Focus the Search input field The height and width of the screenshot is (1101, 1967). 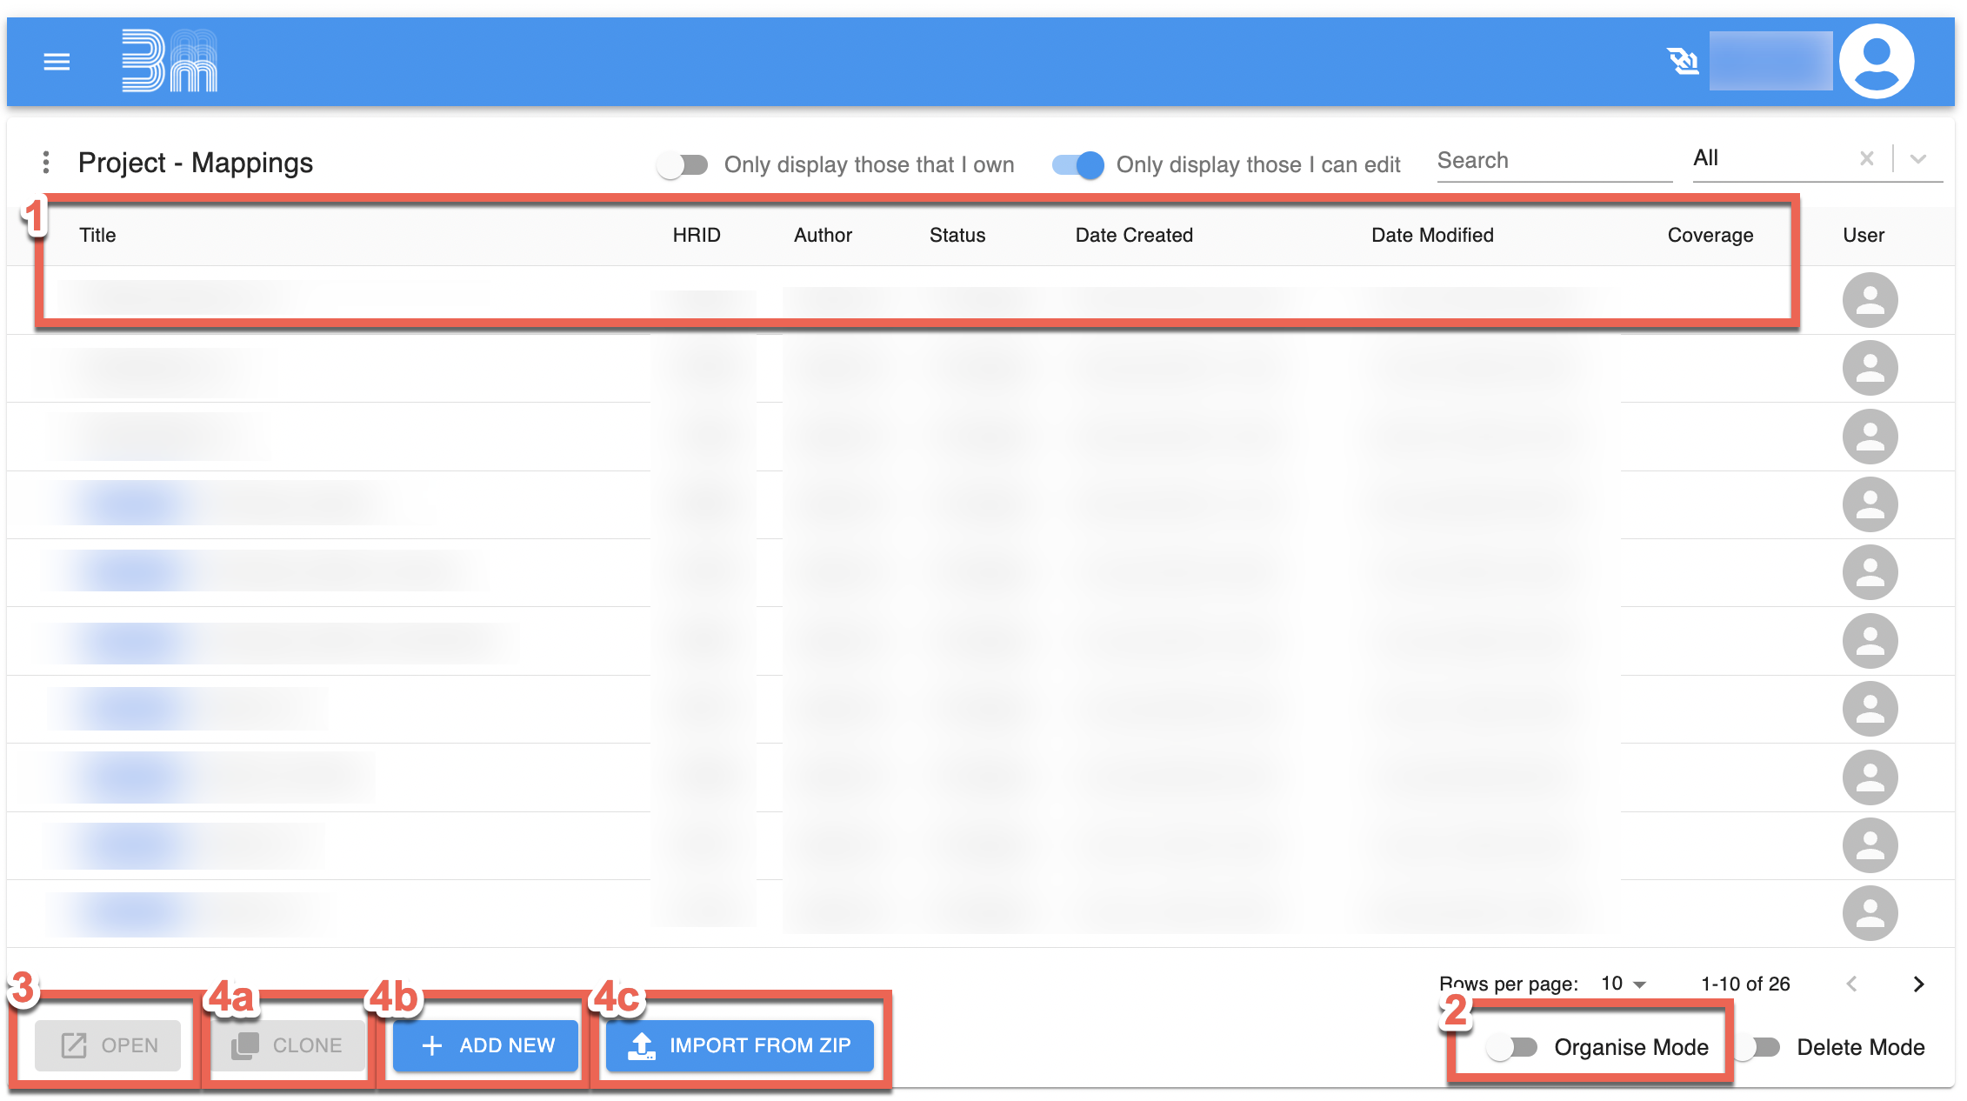1553,161
